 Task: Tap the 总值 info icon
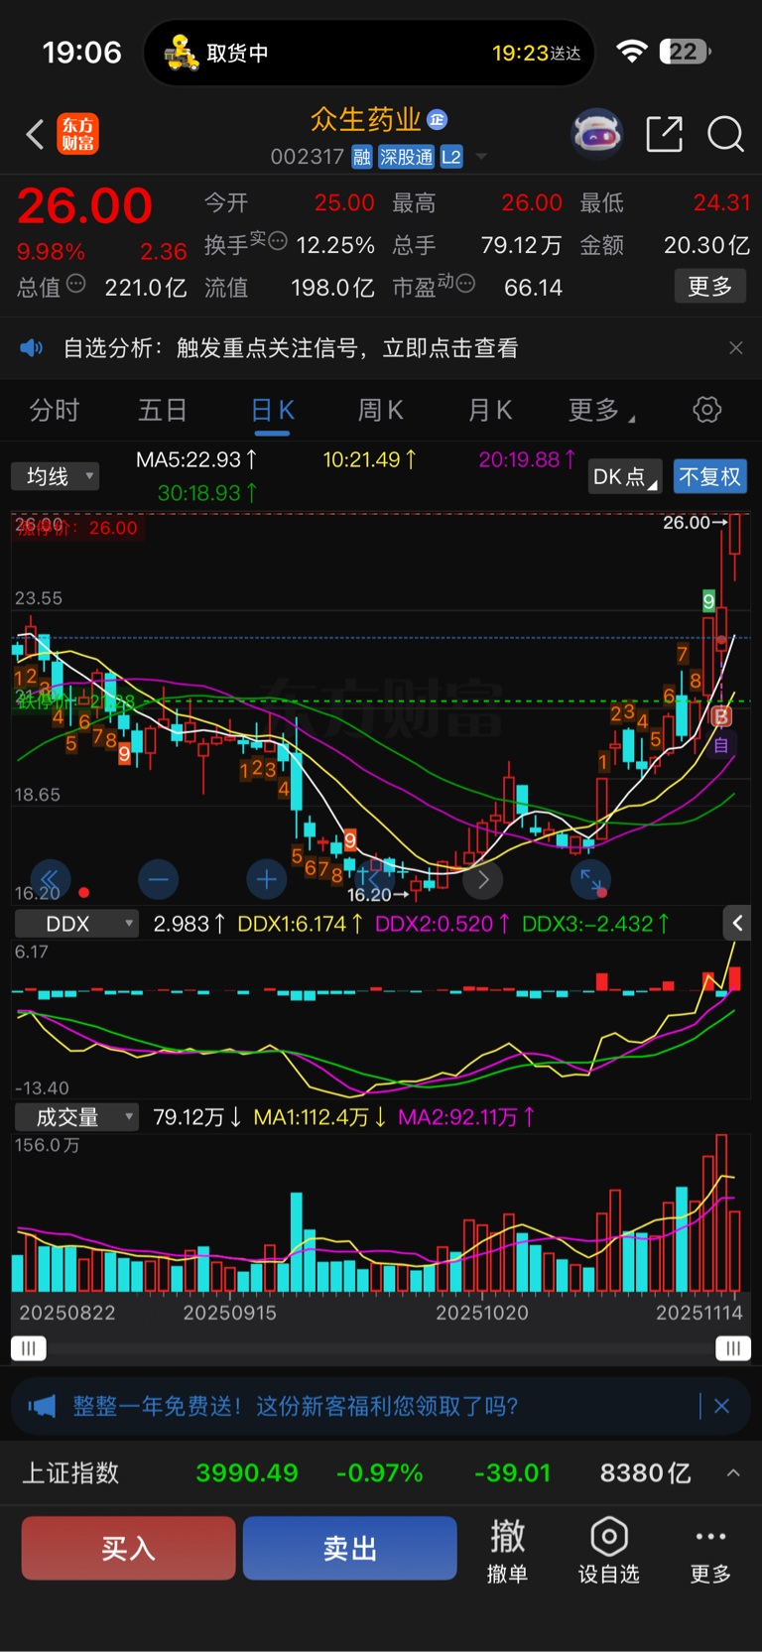[75, 284]
